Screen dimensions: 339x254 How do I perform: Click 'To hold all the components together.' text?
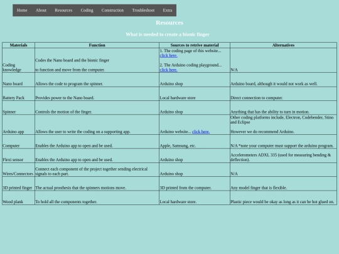click(66, 202)
